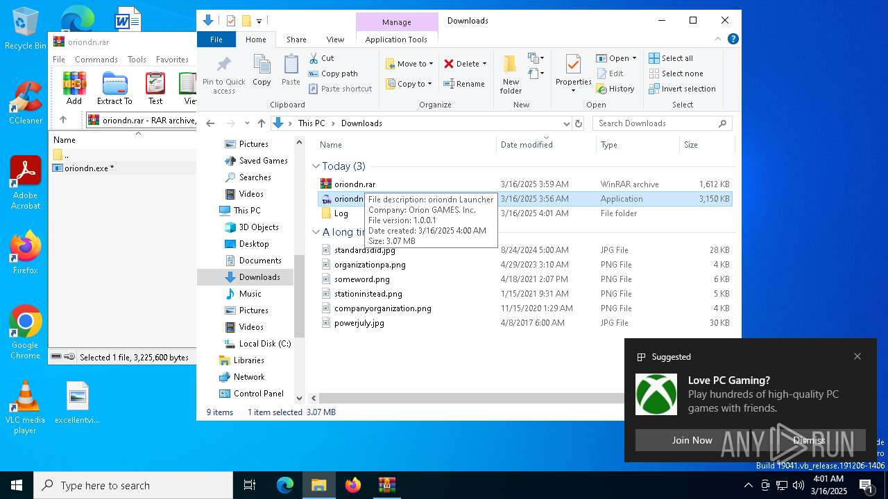This screenshot has height=499, width=888.
Task: Open the Copy to dropdown
Action: point(409,84)
